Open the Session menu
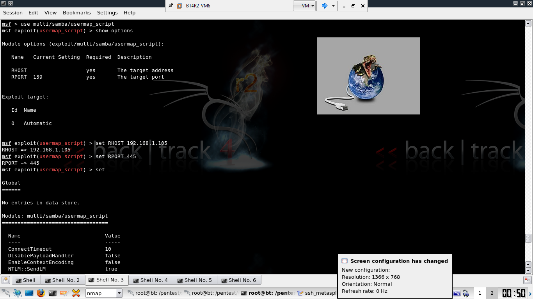533x299 pixels. pos(13,12)
